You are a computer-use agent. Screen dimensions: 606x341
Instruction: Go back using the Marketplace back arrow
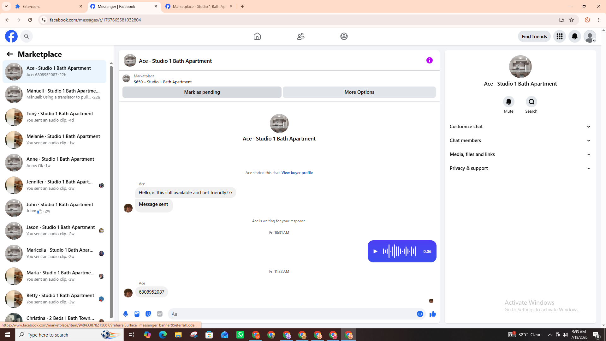10,54
